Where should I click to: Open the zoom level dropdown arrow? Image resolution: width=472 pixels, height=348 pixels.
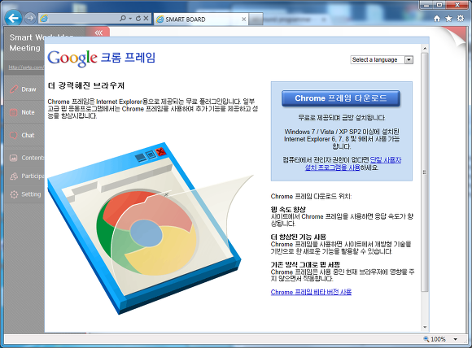[x=456, y=339]
